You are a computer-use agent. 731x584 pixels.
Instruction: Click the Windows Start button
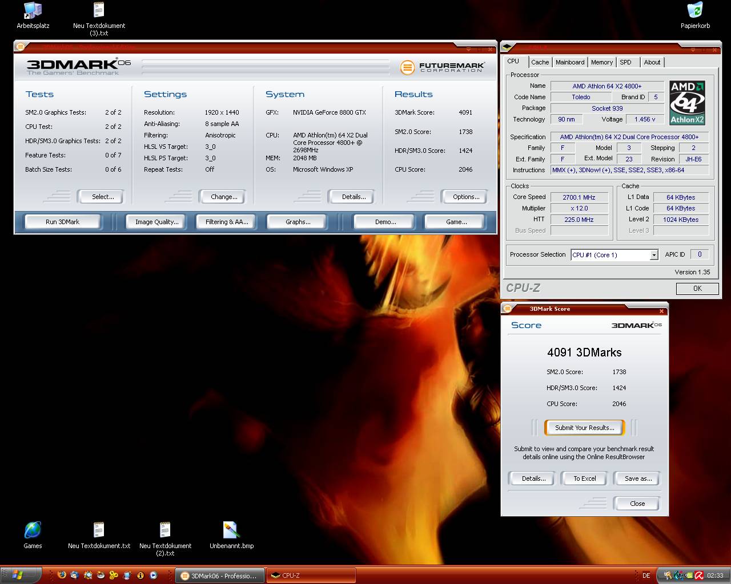point(17,575)
